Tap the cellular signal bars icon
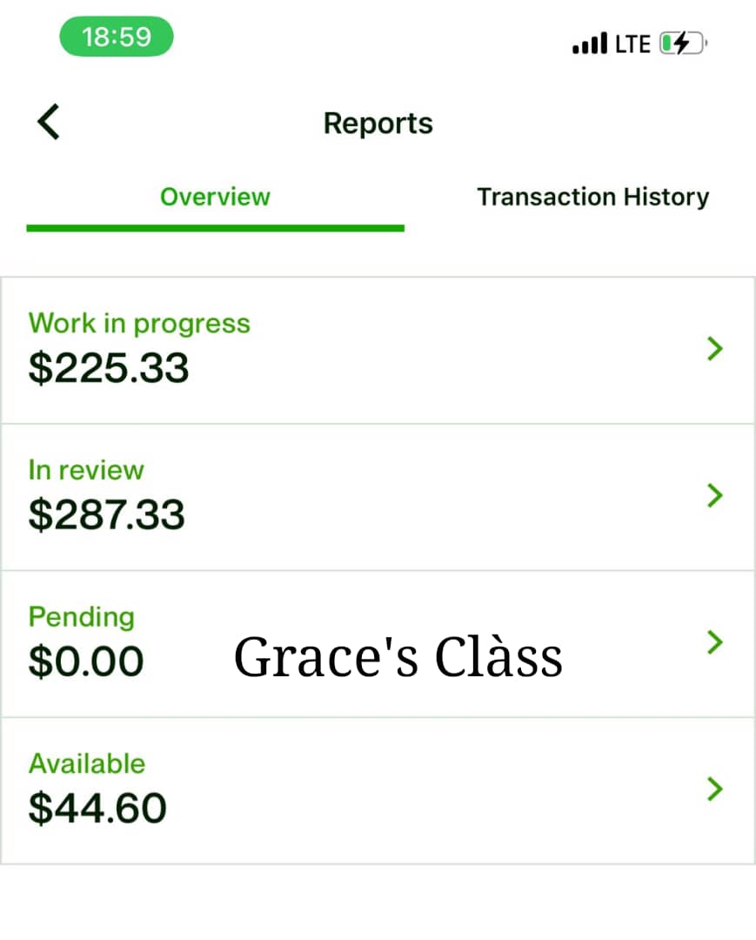The width and height of the screenshot is (756, 940). tap(590, 44)
